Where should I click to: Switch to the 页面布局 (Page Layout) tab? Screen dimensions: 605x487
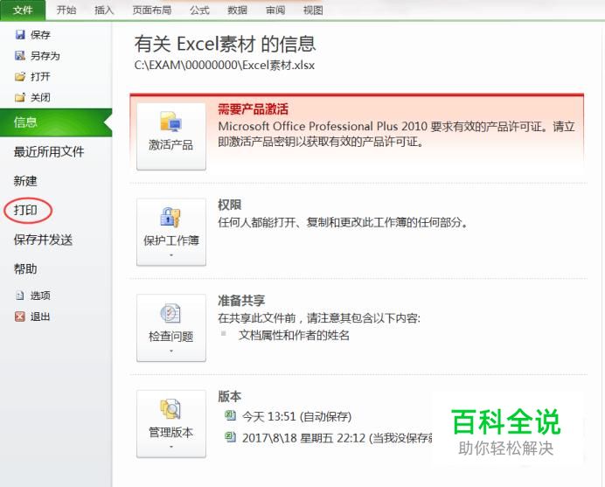(x=152, y=10)
